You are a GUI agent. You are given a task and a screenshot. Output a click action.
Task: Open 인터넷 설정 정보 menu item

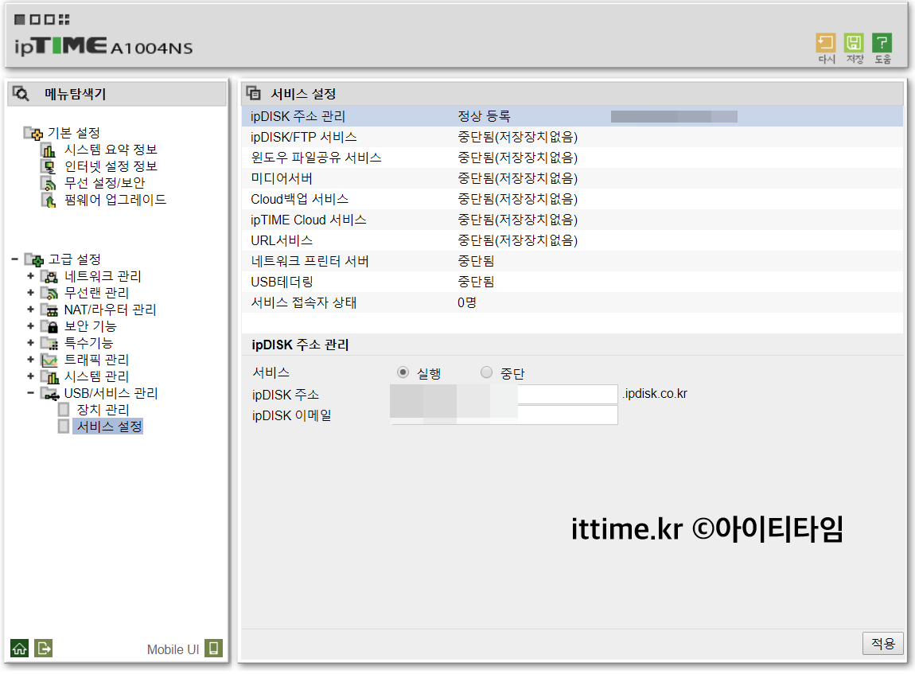(111, 167)
